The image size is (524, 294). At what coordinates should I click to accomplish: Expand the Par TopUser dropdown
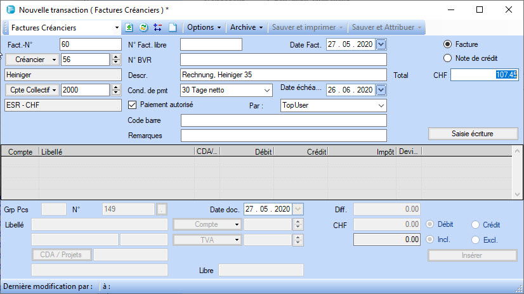point(381,105)
